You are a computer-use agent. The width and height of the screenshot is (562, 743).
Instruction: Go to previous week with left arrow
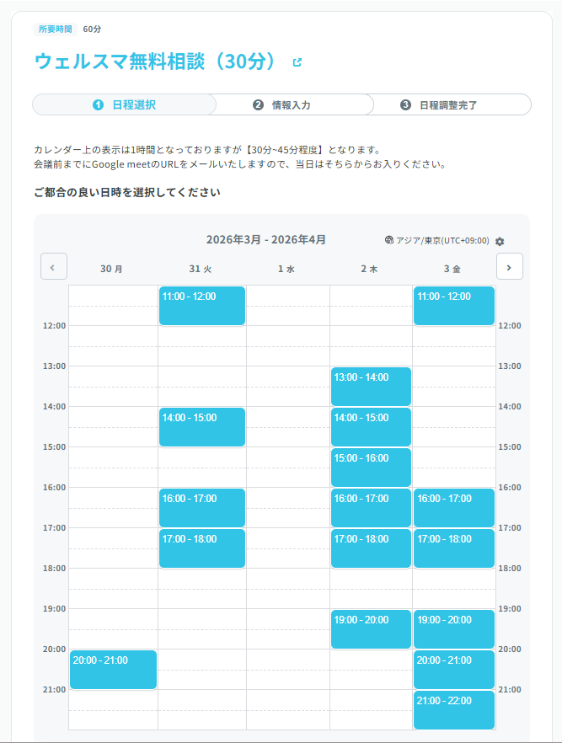(x=53, y=266)
